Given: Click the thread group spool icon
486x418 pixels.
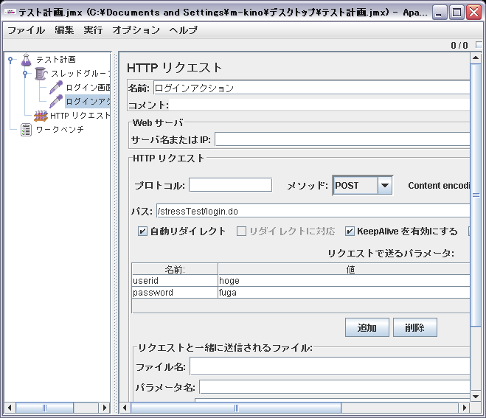Looking at the screenshot, I should (x=41, y=74).
